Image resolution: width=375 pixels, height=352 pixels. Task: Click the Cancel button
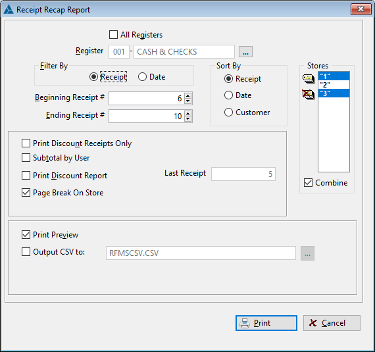(332, 323)
